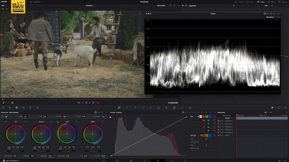Viewport: 289px width, 162px height.
Task: Open the Key palette
Action: pos(174,108)
